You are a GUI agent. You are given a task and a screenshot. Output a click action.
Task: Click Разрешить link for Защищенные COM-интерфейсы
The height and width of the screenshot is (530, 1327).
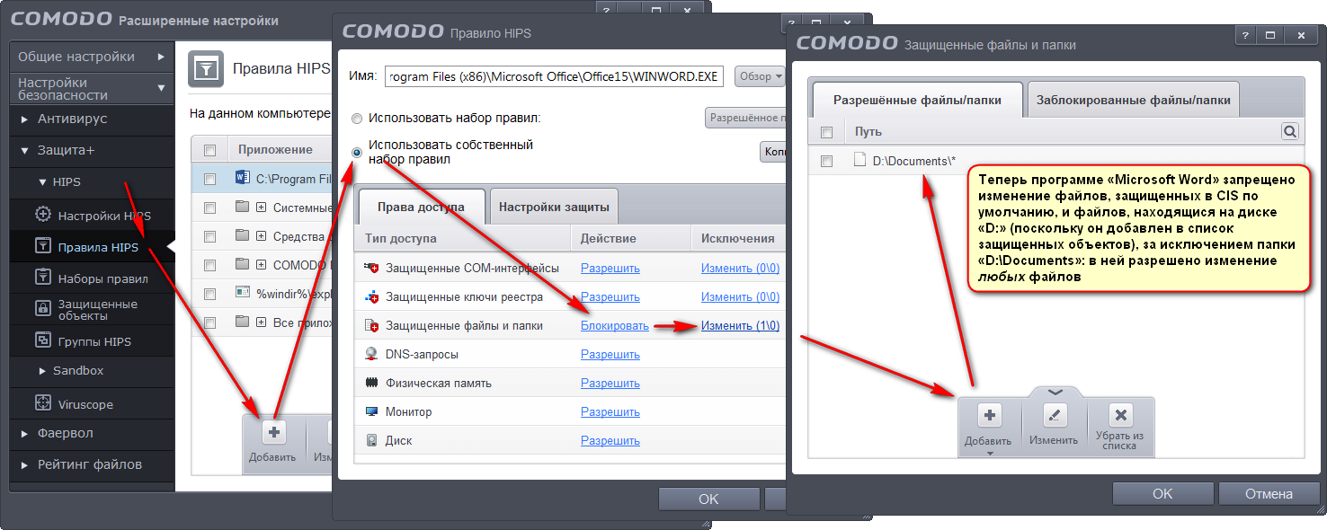tap(610, 268)
